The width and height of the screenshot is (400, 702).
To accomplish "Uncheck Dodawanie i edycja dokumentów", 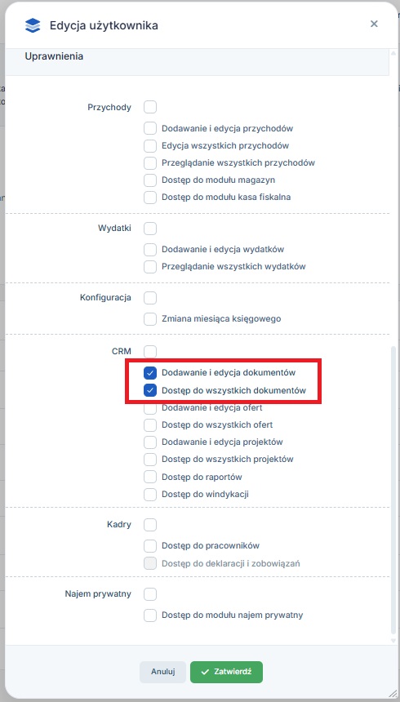I will click(x=150, y=372).
